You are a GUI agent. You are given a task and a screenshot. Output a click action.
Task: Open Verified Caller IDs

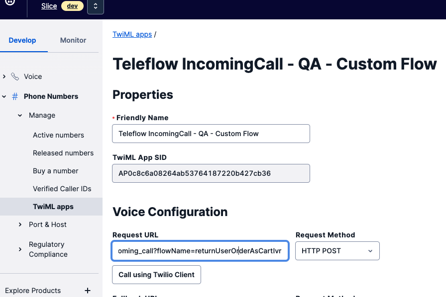click(x=62, y=189)
